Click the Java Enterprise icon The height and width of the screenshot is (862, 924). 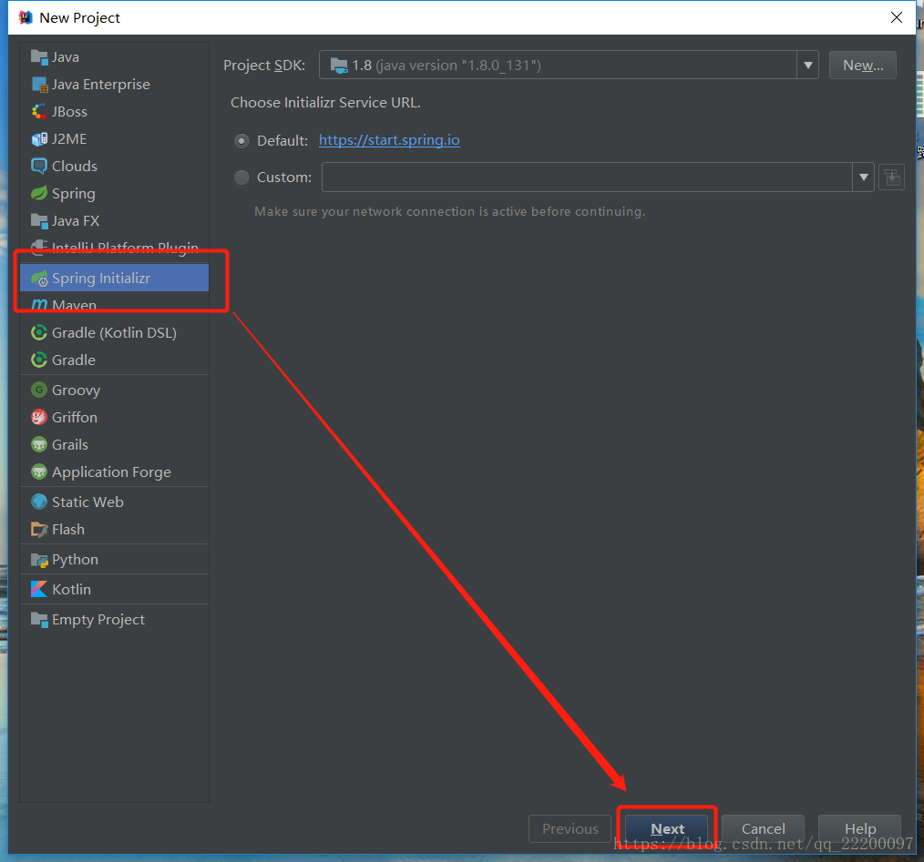click(x=39, y=85)
